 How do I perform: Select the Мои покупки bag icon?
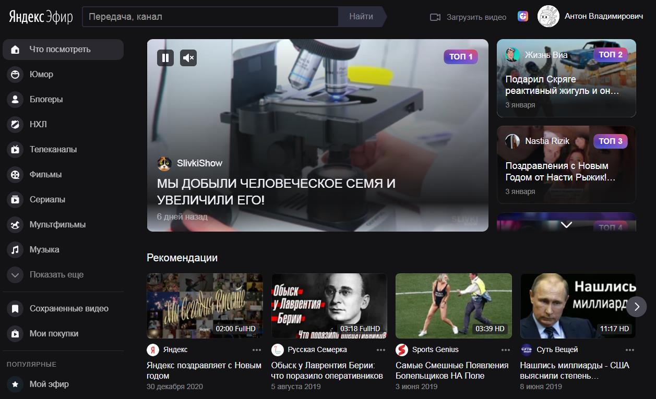tap(15, 334)
